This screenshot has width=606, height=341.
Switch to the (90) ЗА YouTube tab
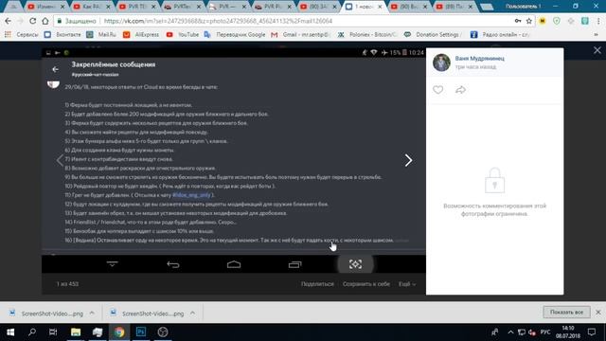pos(319,7)
